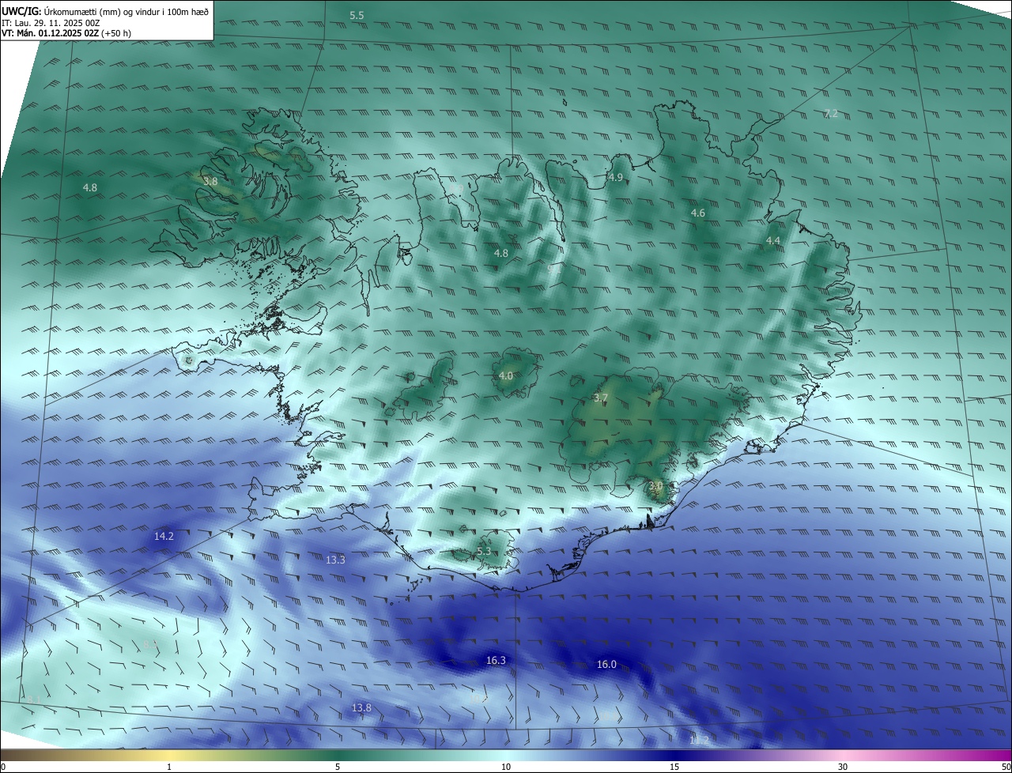The width and height of the screenshot is (1012, 773).
Task: Click the 0 tick on the color scale
Action: tap(3, 767)
